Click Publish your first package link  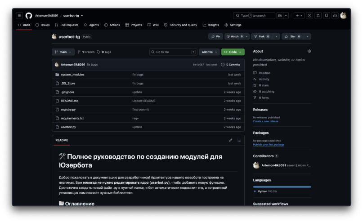(x=269, y=145)
